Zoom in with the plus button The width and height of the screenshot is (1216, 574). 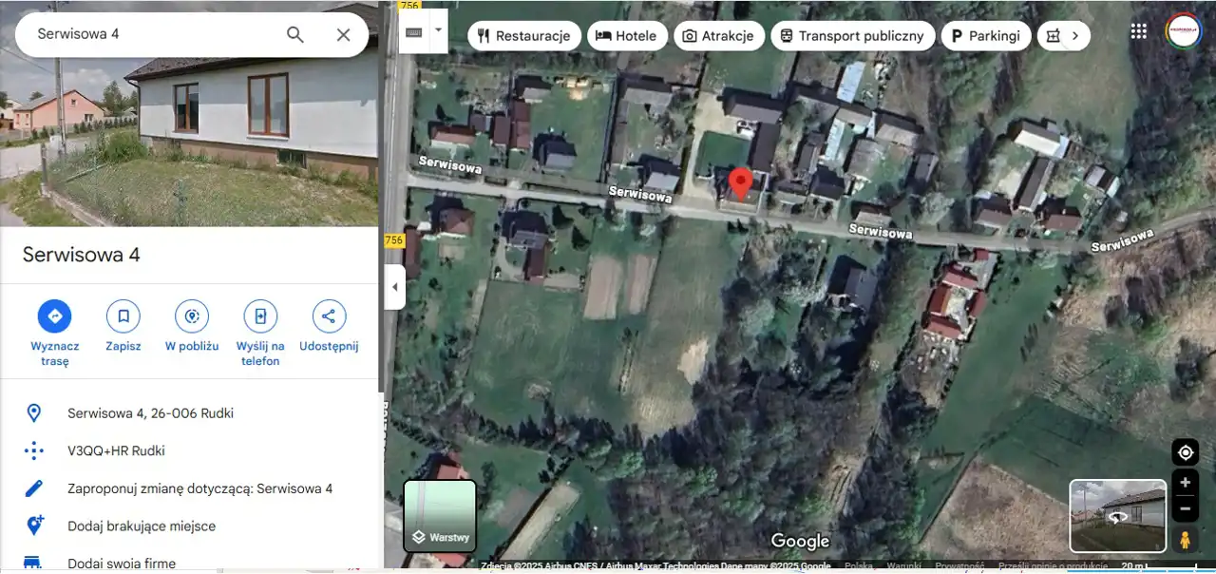click(x=1185, y=483)
